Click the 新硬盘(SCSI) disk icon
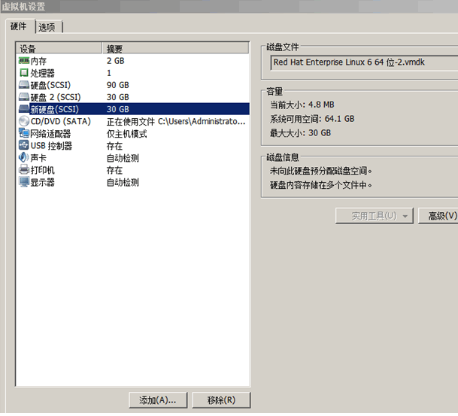Viewport: 458px width, 416px height. pos(24,109)
